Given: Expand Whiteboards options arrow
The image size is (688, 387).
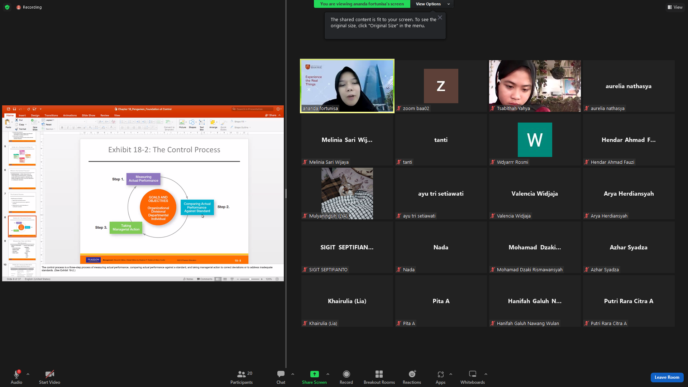Looking at the screenshot, I should coord(486,374).
